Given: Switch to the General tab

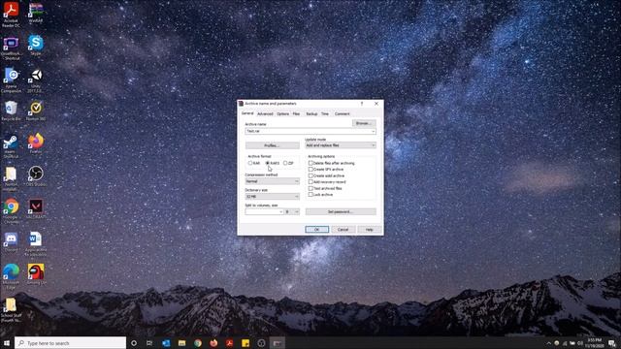Looking at the screenshot, I should (x=247, y=113).
